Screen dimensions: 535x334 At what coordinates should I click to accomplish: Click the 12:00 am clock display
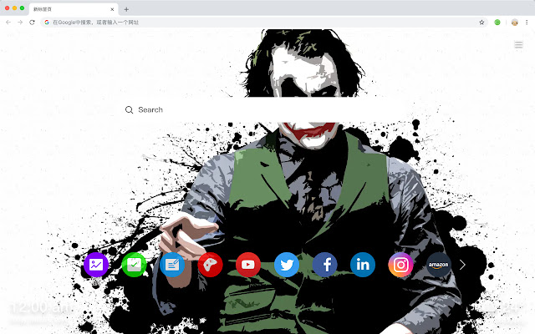(40, 307)
